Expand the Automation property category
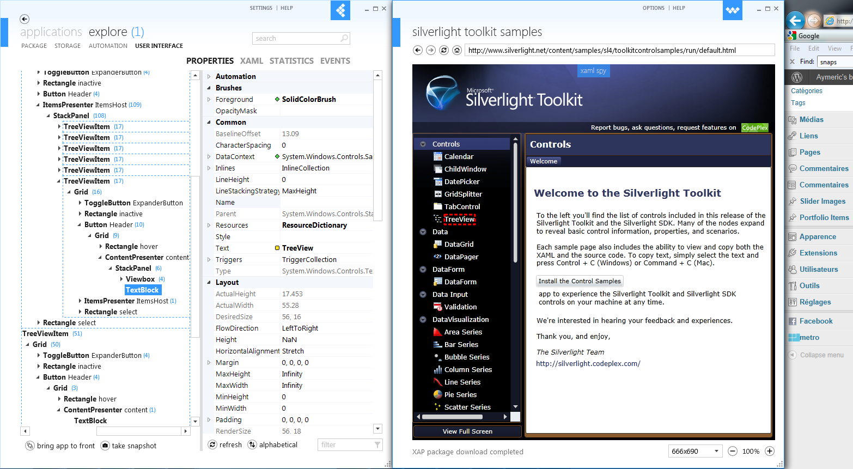The height and width of the screenshot is (469, 853). pyautogui.click(x=209, y=76)
